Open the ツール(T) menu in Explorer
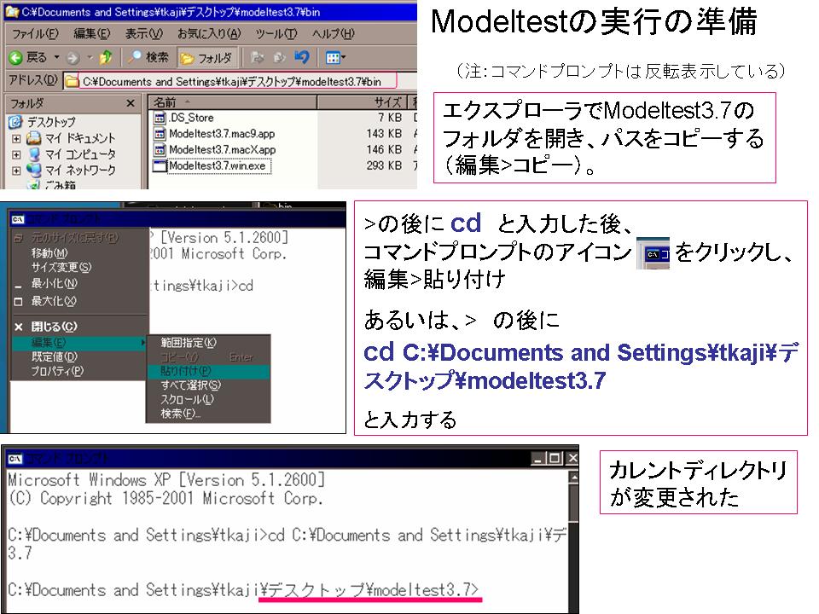Viewport: 819px width, 614px height. click(276, 34)
